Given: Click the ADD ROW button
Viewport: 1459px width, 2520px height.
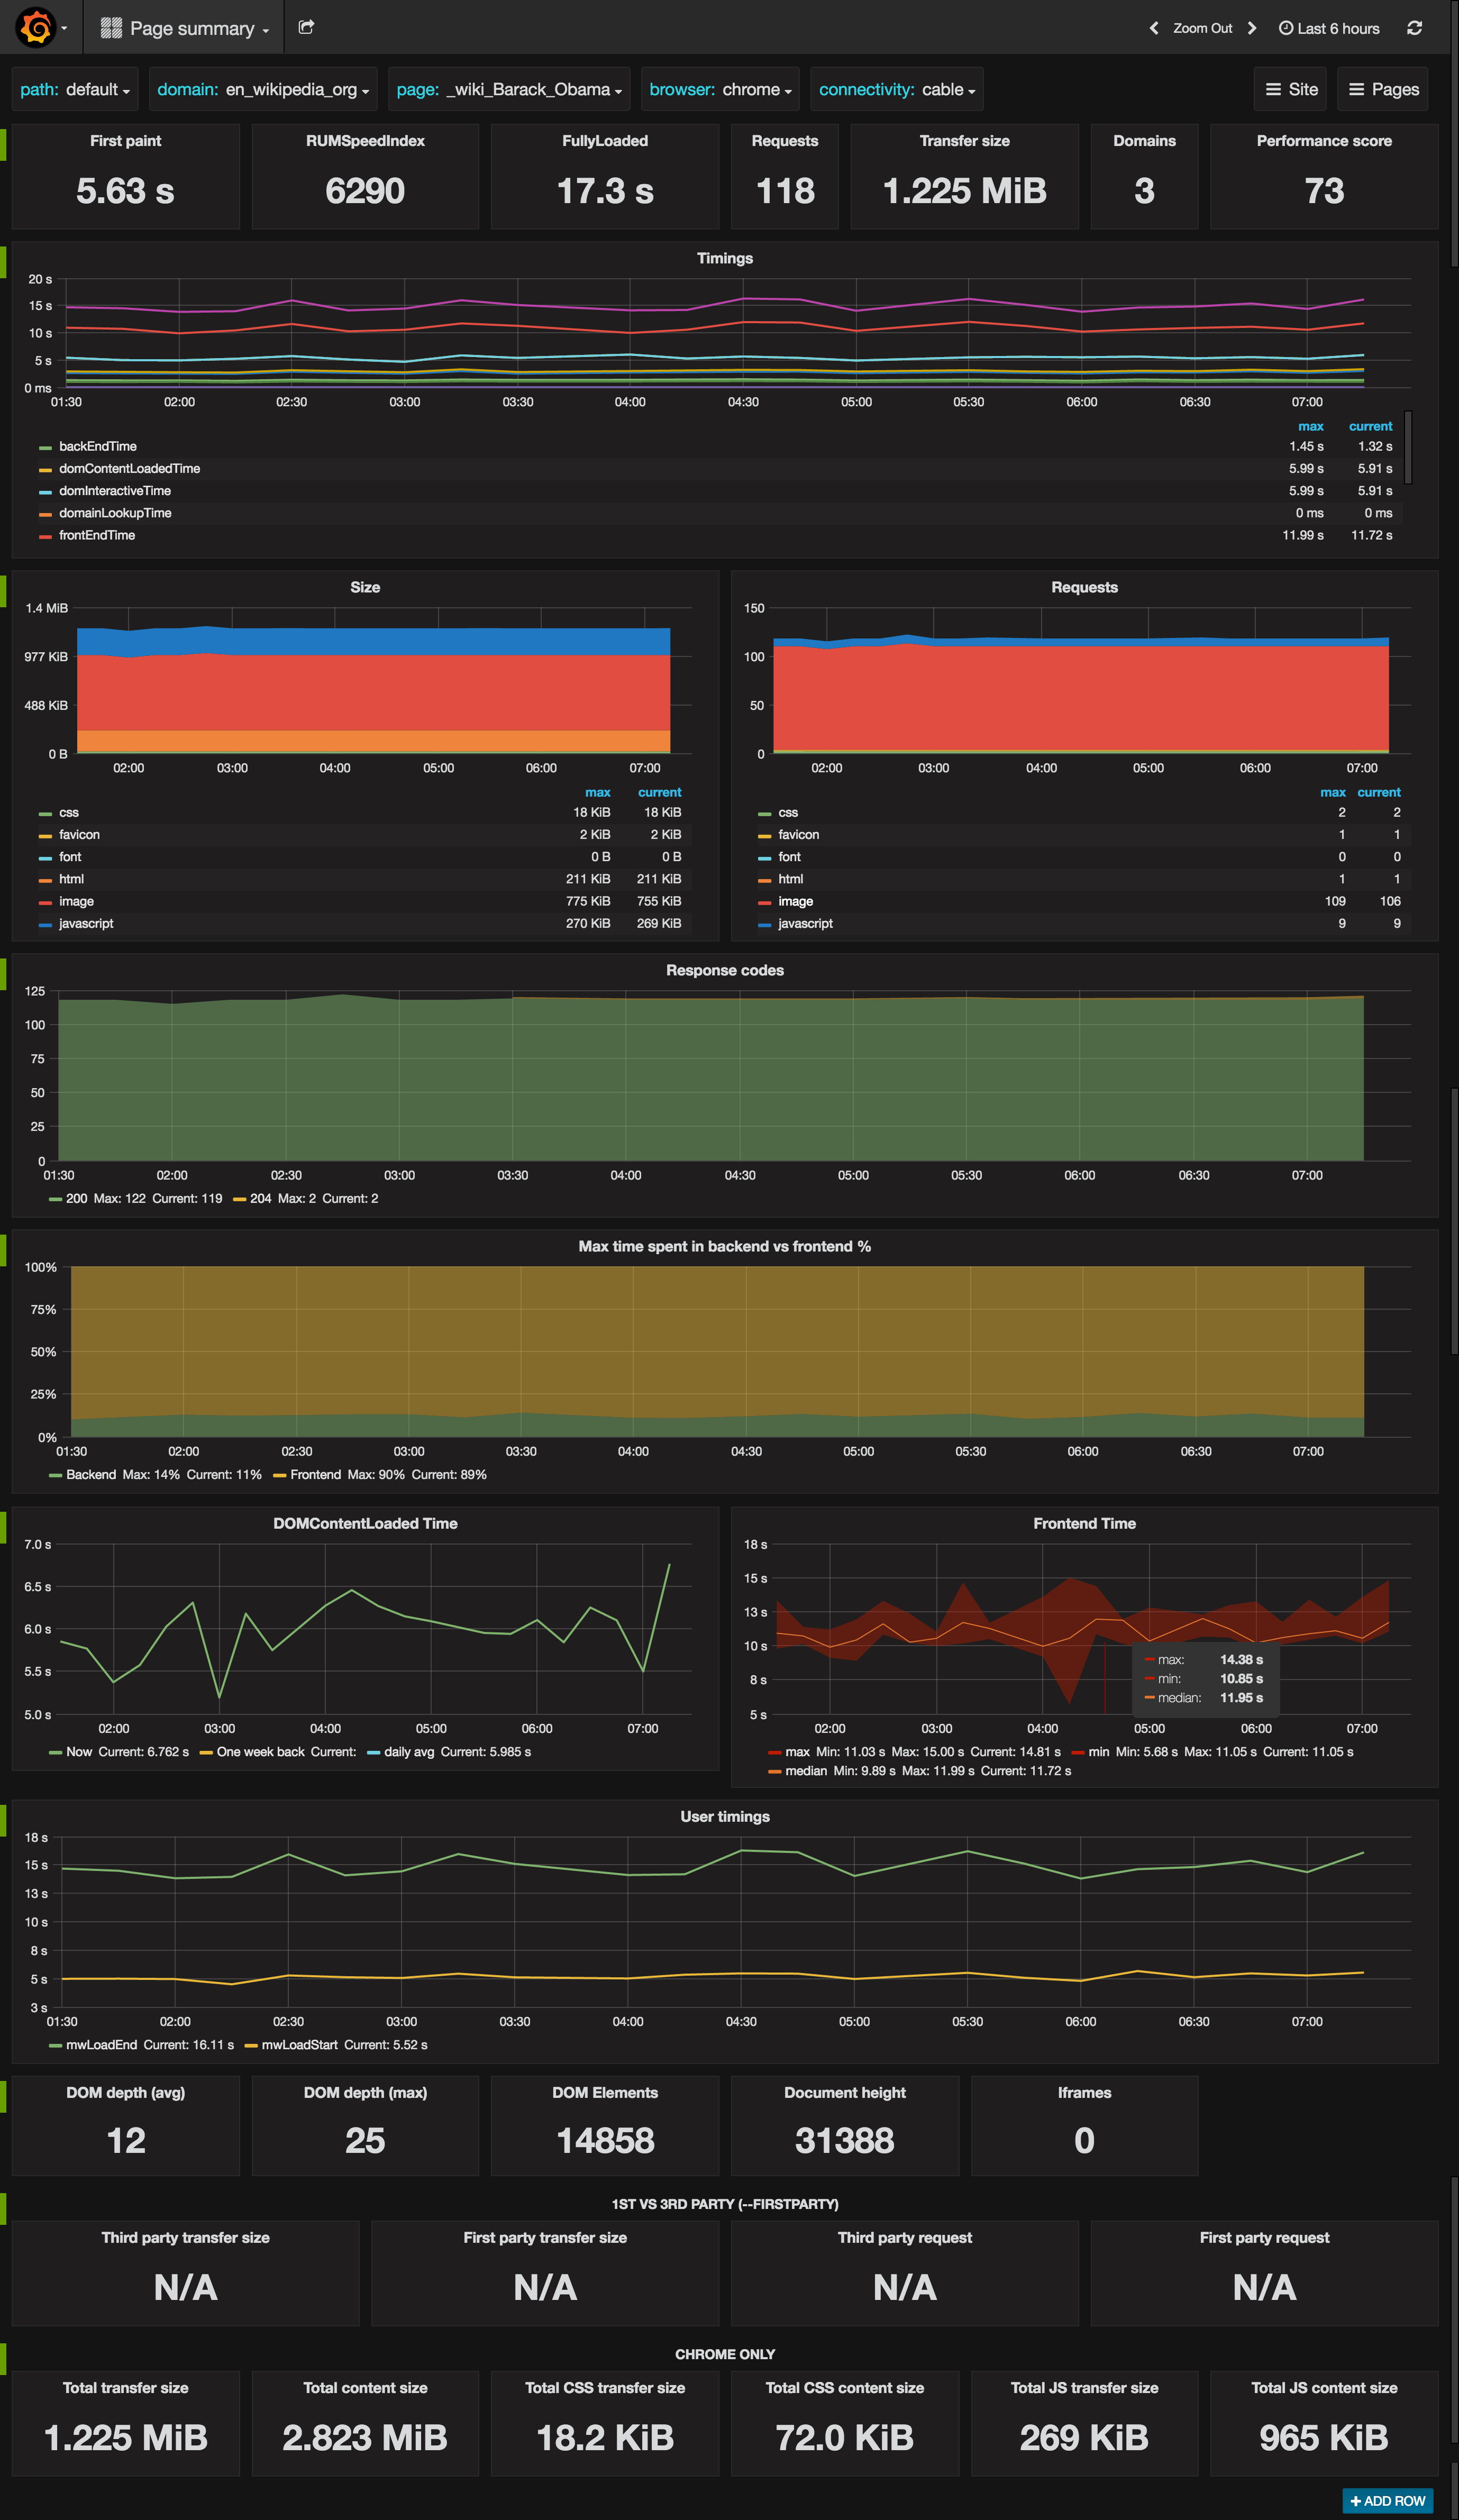Looking at the screenshot, I should tap(1387, 2501).
